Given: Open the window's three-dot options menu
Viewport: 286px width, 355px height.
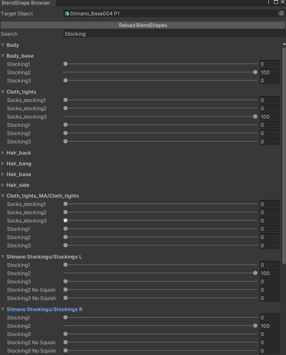Looking at the screenshot, I should pos(269,2).
